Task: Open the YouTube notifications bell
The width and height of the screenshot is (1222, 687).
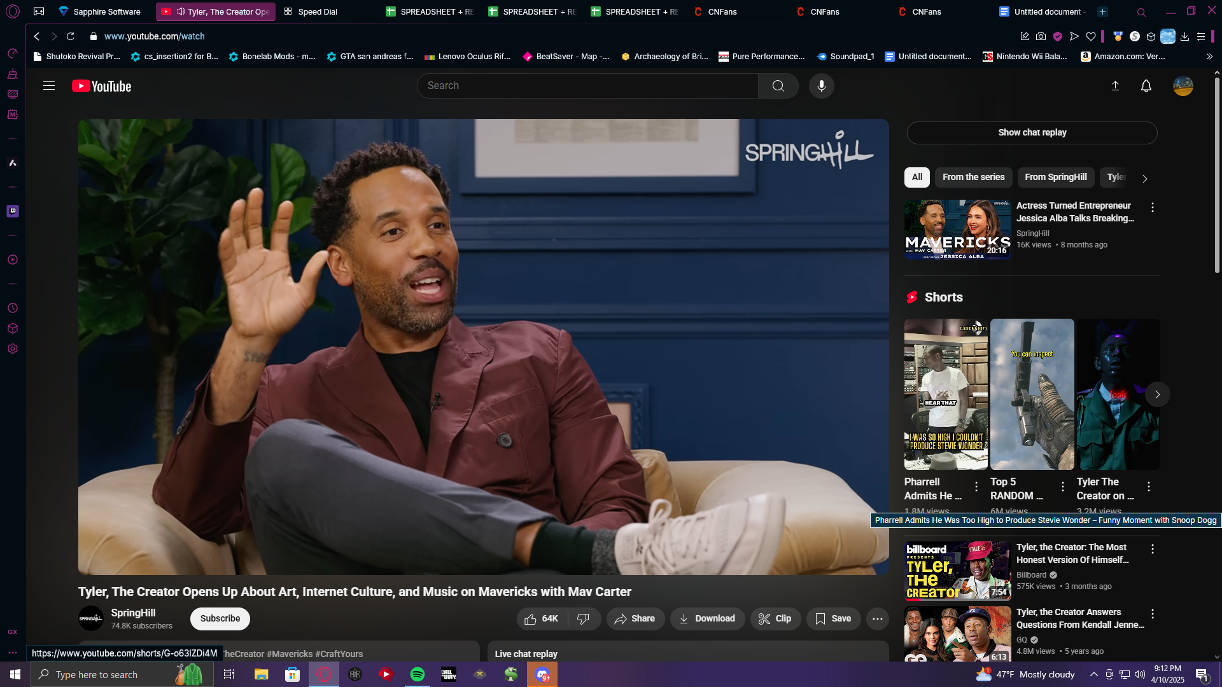Action: click(1146, 86)
